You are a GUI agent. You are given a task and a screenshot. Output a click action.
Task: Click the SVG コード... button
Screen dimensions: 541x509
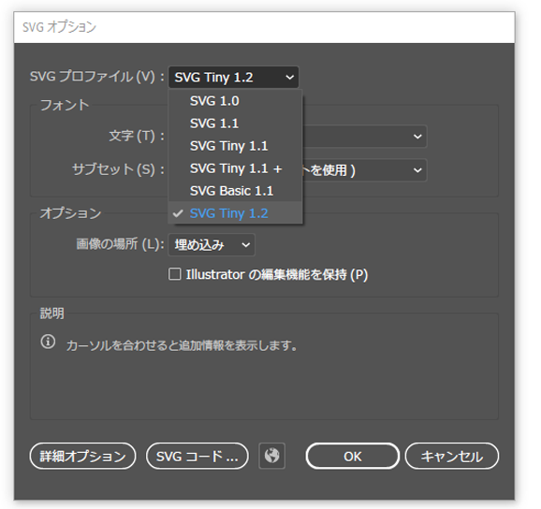coord(197,457)
